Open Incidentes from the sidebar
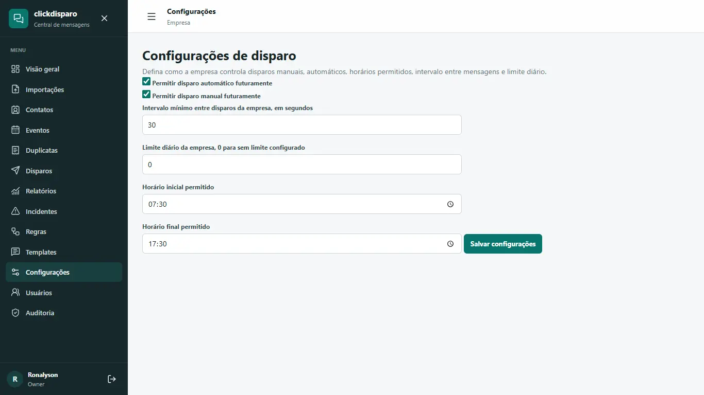This screenshot has width=704, height=395. pyautogui.click(x=64, y=211)
